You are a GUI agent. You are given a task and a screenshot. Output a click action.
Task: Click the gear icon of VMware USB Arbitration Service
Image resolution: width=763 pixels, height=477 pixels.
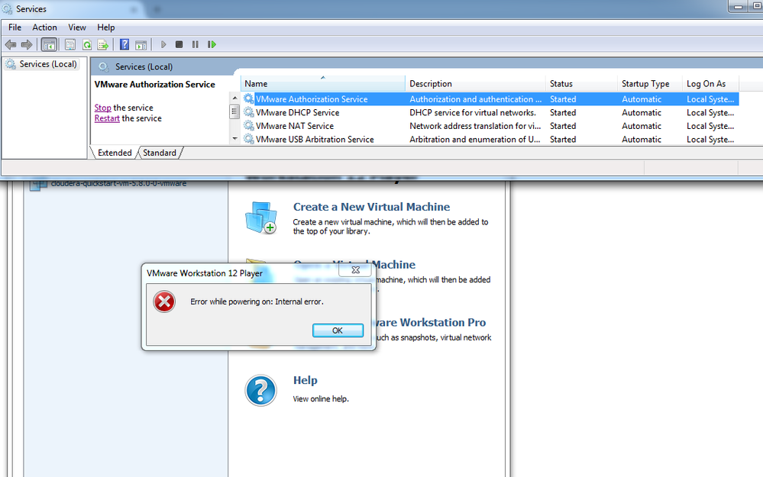[249, 139]
